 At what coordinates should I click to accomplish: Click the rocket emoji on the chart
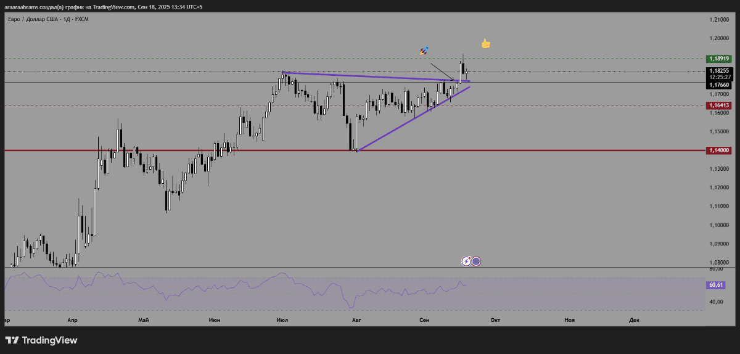pos(424,51)
